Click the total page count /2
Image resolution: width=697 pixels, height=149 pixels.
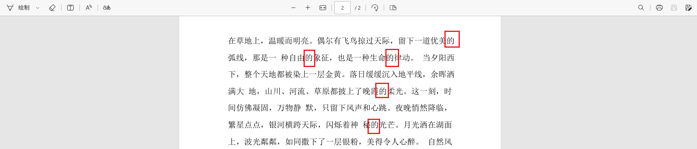tap(358, 8)
